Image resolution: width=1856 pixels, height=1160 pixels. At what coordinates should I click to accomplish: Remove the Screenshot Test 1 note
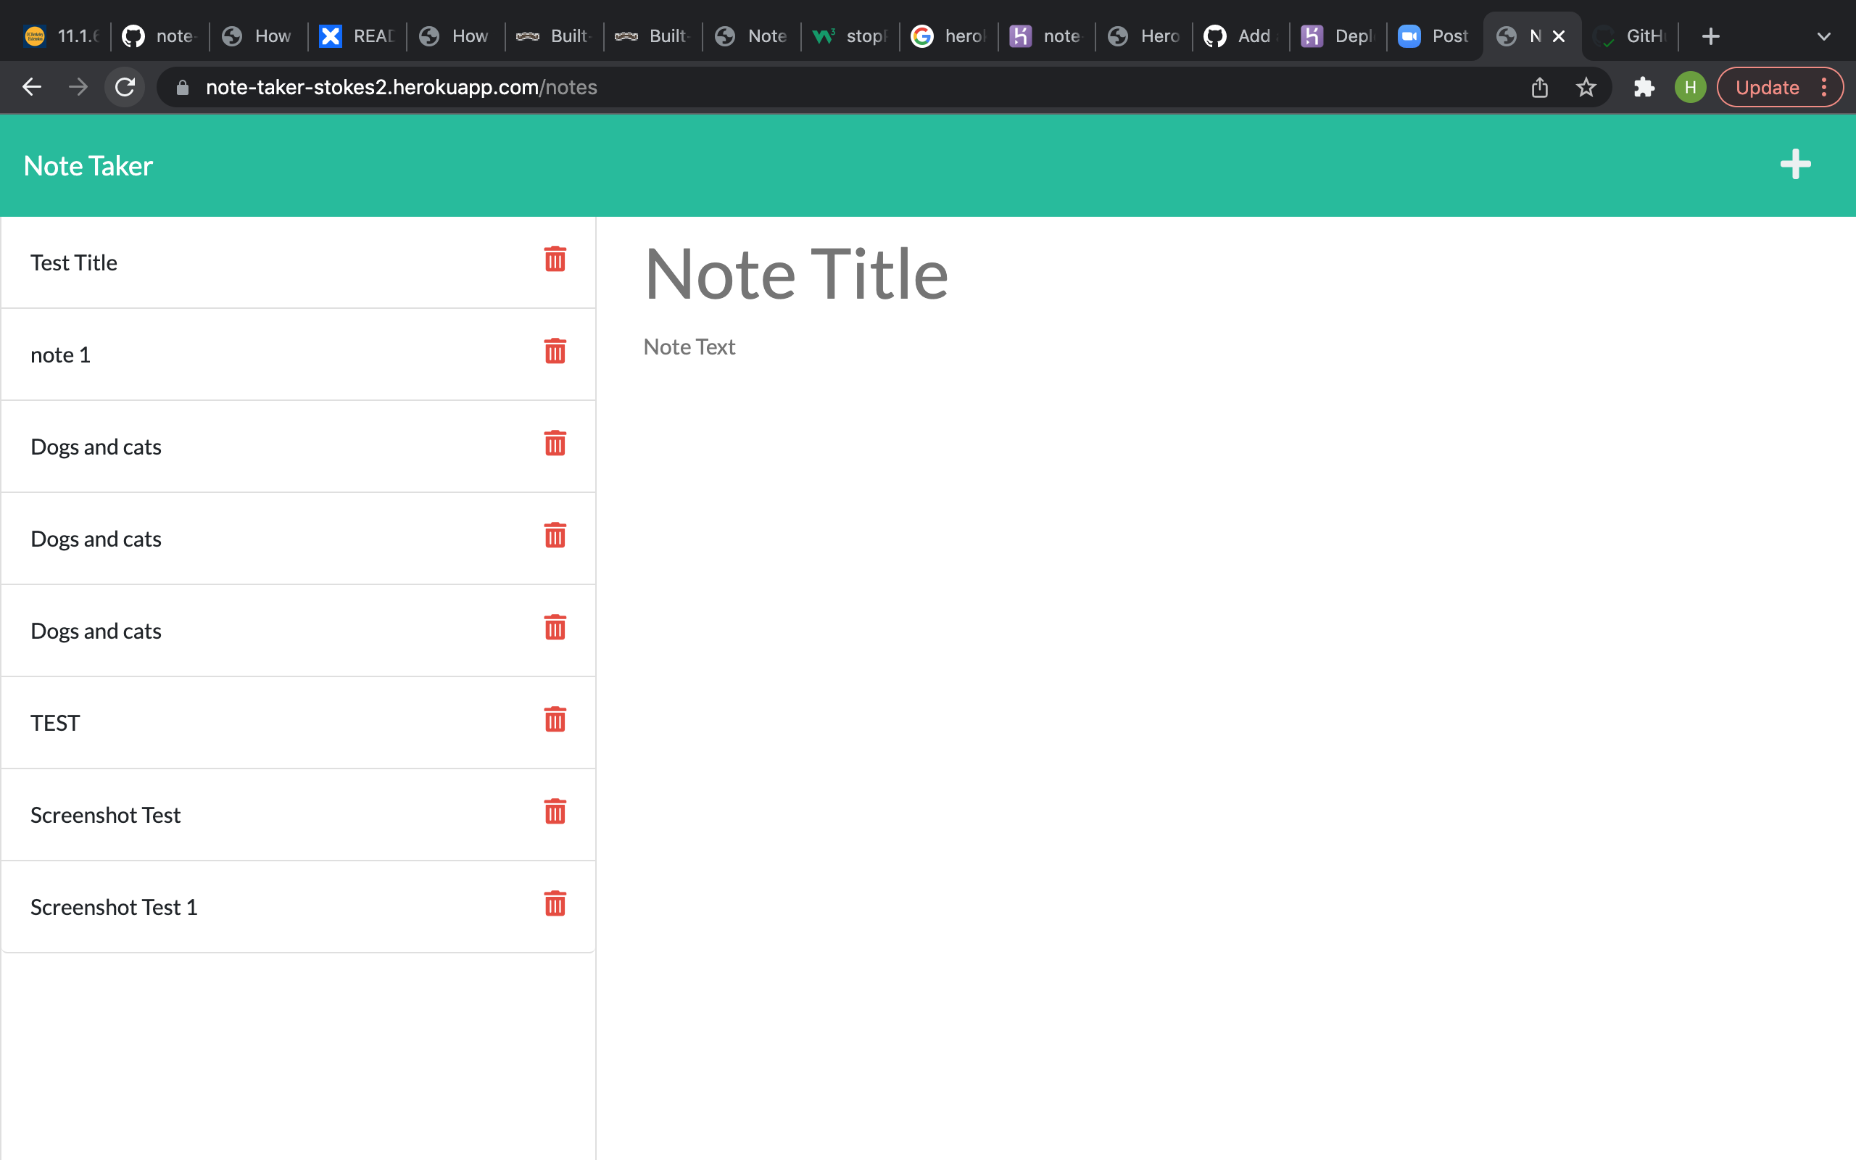(x=555, y=904)
